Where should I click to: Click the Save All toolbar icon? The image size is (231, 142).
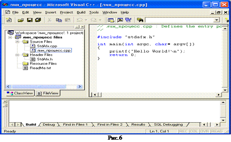pyautogui.click(x=38, y=20)
